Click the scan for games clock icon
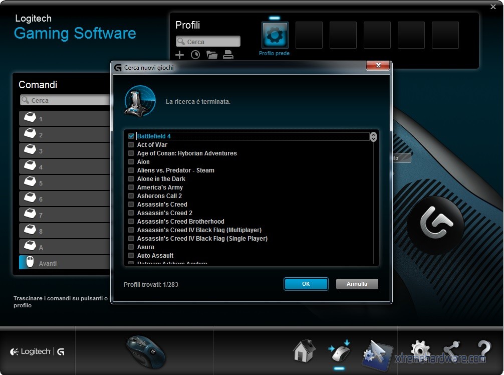The width and height of the screenshot is (504, 375). pos(195,55)
